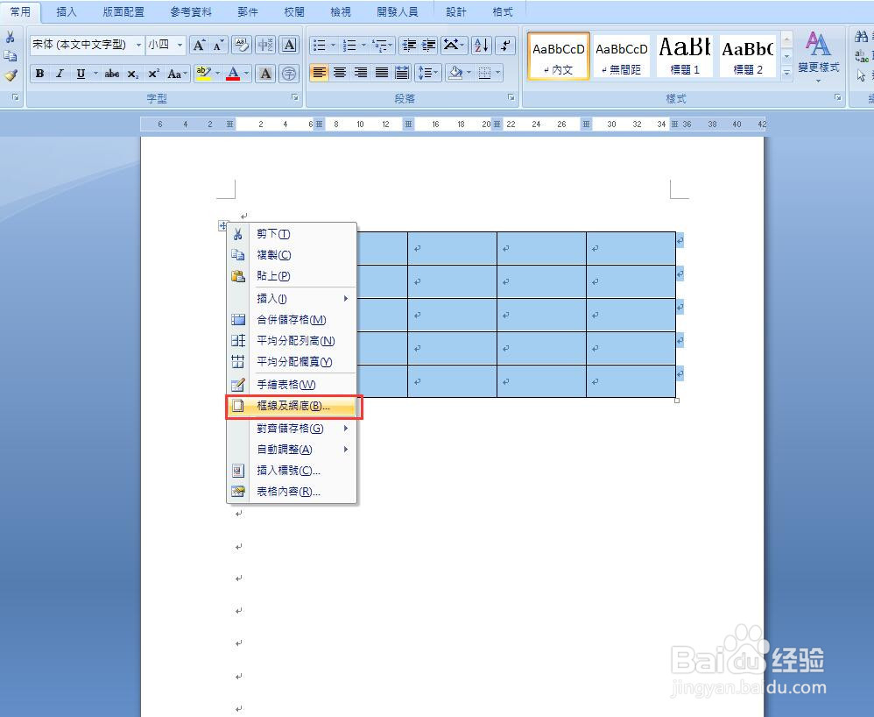Apply the 標題 1 style
The width and height of the screenshot is (874, 717).
click(685, 56)
